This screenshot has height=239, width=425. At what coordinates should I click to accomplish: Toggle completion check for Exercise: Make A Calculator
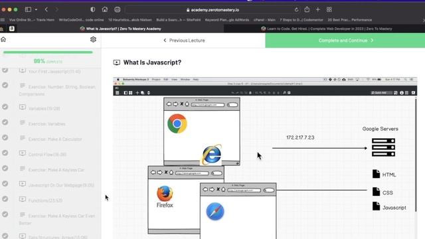click(x=5, y=137)
